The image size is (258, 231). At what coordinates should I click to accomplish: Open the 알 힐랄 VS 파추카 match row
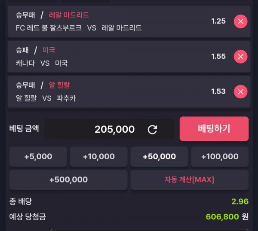pos(129,92)
